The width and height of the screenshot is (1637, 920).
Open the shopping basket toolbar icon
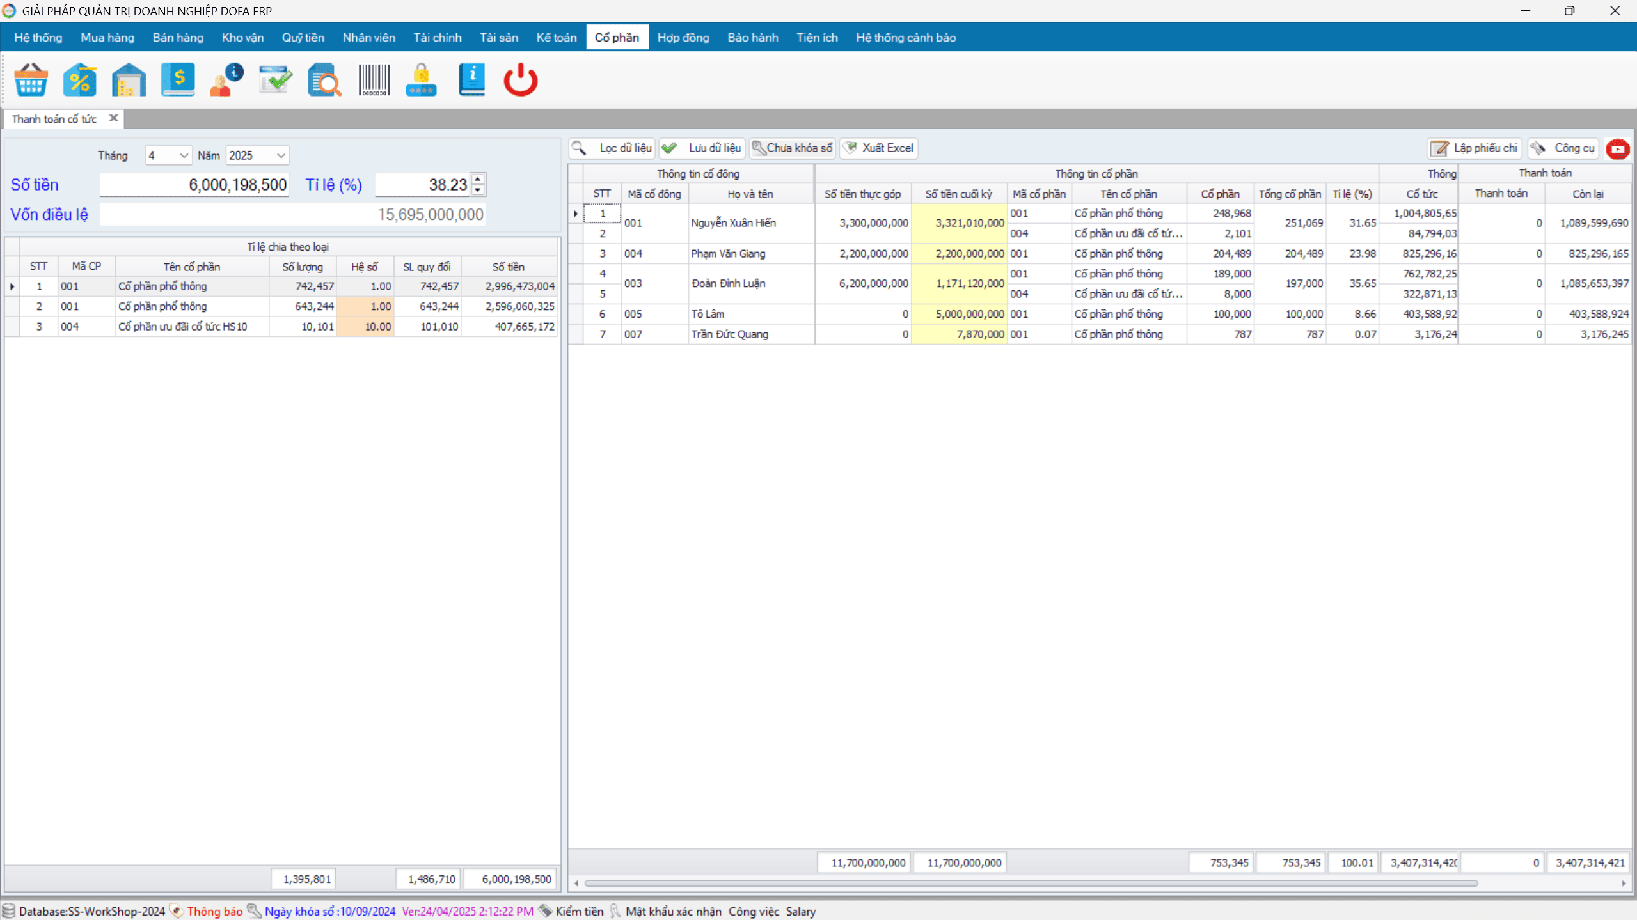(31, 80)
